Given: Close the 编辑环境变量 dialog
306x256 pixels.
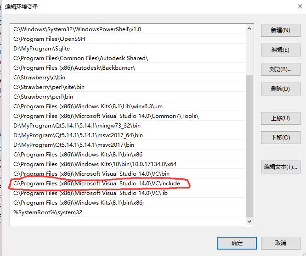Looking at the screenshot, I should [300, 6].
